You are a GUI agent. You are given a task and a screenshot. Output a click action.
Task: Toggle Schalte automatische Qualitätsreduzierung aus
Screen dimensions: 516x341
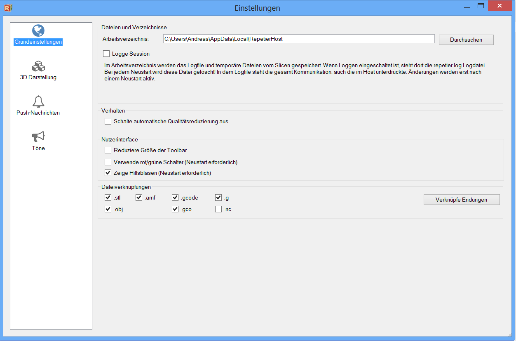[108, 121]
